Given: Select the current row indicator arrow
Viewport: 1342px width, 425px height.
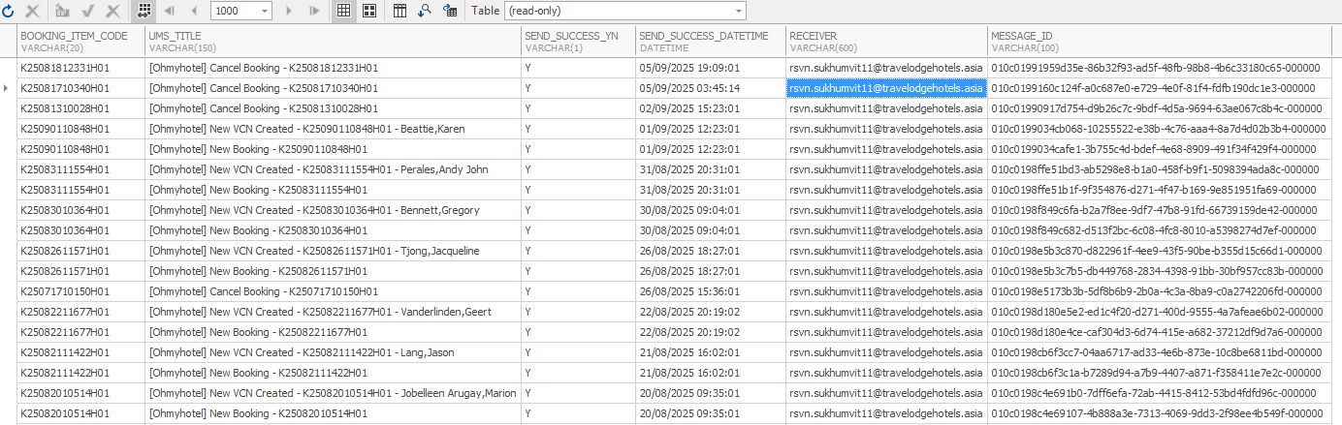Looking at the screenshot, I should click(8, 88).
